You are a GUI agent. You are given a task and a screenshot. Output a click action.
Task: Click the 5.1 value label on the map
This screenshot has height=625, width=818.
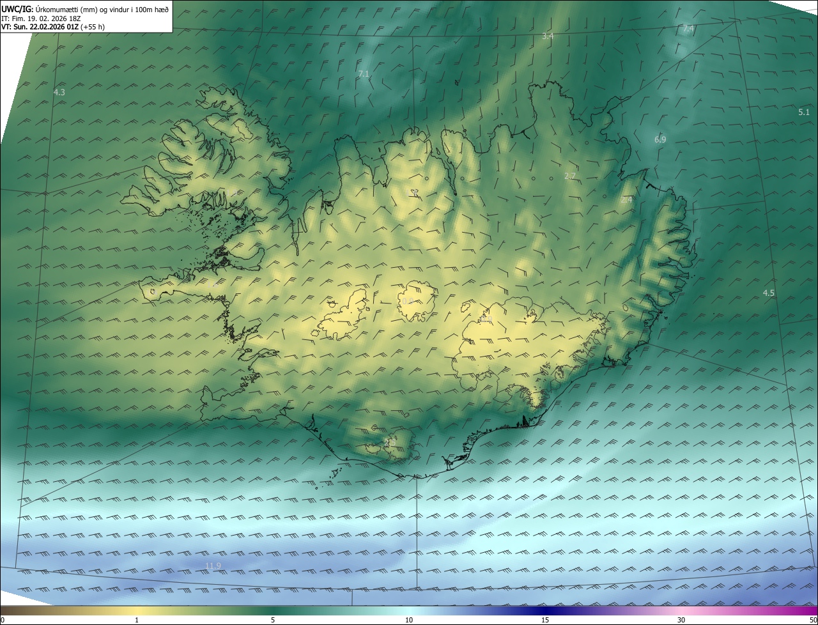click(804, 112)
